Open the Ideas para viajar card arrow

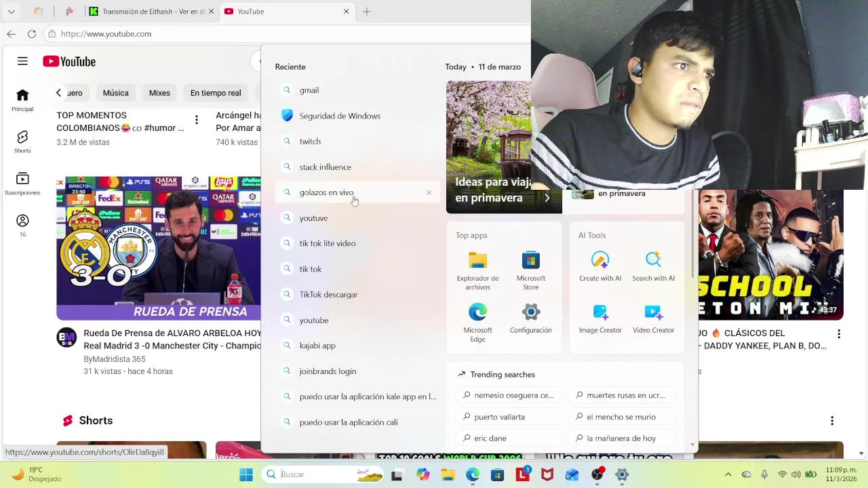tap(547, 198)
